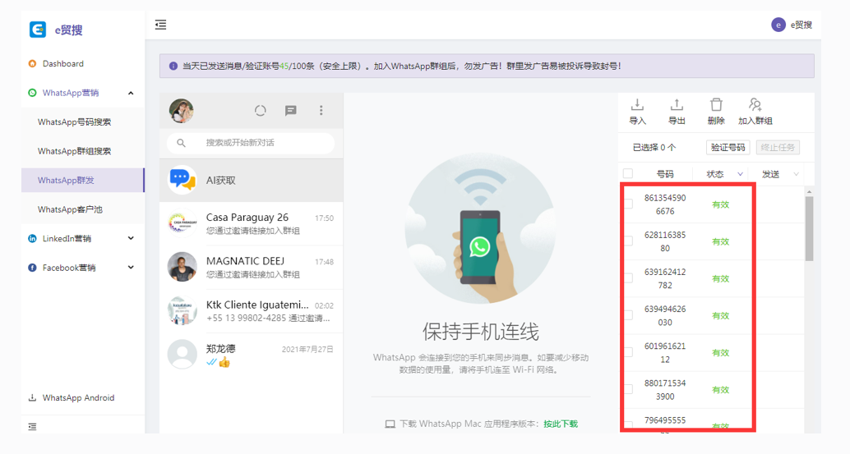Click the 加入群组 join group icon

click(x=755, y=104)
